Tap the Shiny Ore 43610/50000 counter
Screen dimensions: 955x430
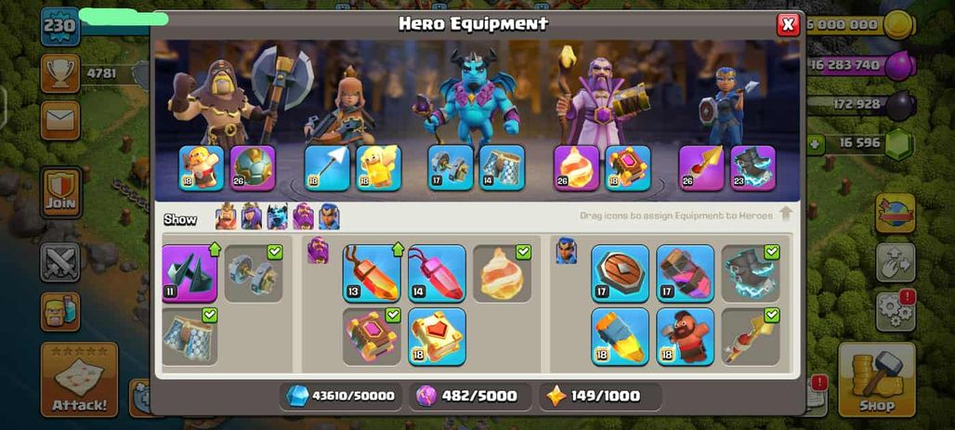tap(341, 396)
